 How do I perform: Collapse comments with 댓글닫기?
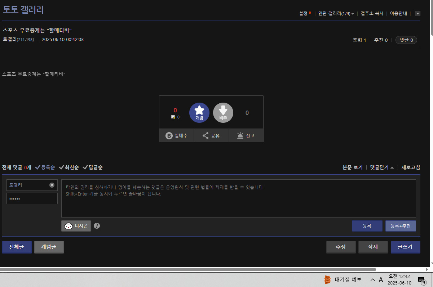381,167
